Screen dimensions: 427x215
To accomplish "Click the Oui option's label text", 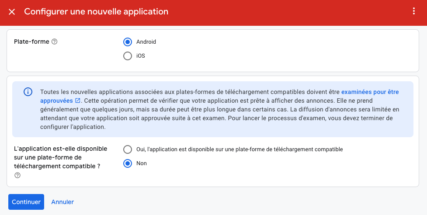I will (x=240, y=149).
